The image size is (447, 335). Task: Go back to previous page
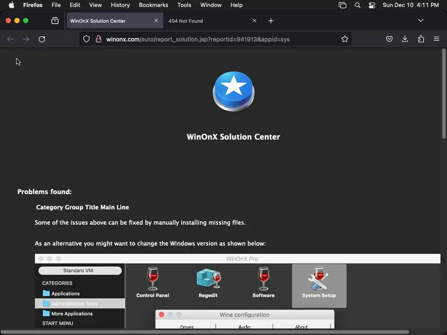coord(10,39)
